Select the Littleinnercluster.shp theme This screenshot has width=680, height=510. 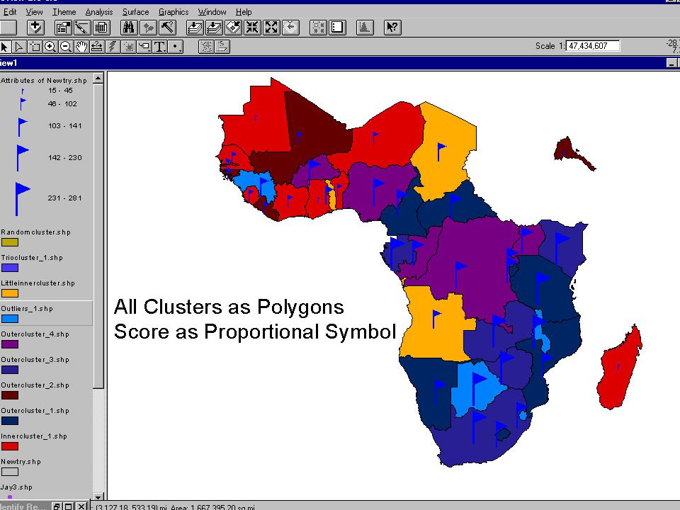[38, 283]
